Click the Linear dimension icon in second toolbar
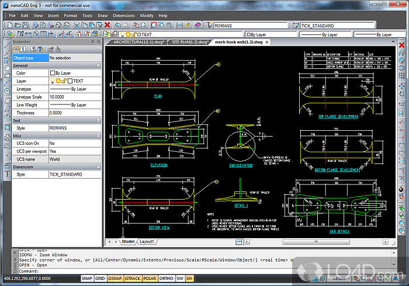409x286 pixels. click(x=28, y=34)
